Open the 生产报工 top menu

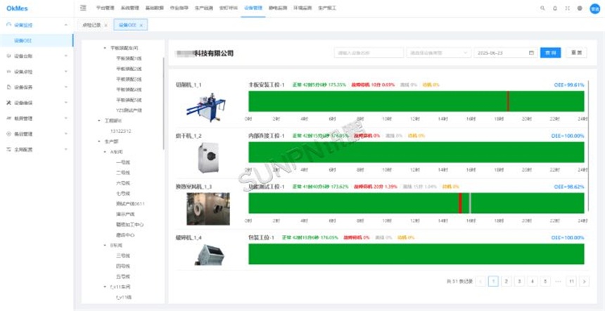pyautogui.click(x=327, y=8)
